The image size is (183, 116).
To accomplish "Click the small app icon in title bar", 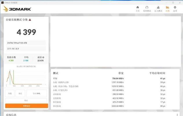I will 2,3.
